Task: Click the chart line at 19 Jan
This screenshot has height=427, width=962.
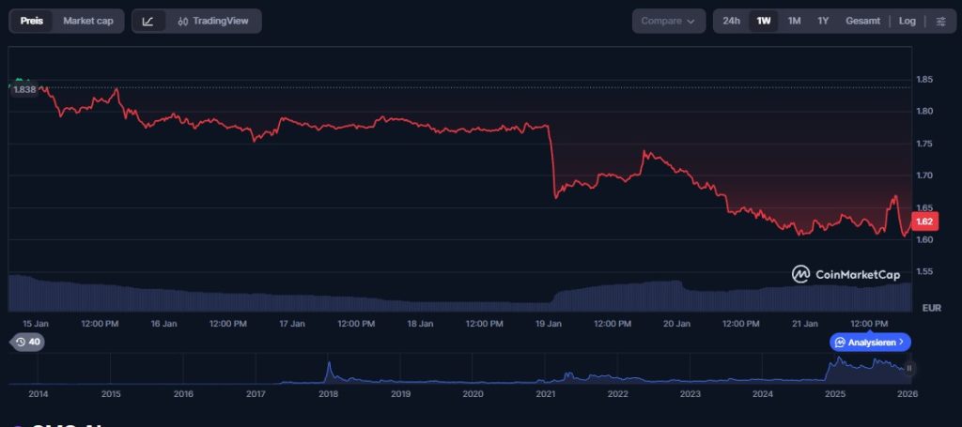Action: (x=549, y=128)
